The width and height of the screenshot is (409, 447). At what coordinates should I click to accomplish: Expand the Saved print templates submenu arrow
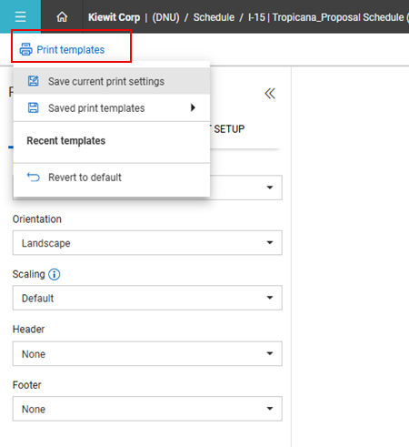pos(193,107)
